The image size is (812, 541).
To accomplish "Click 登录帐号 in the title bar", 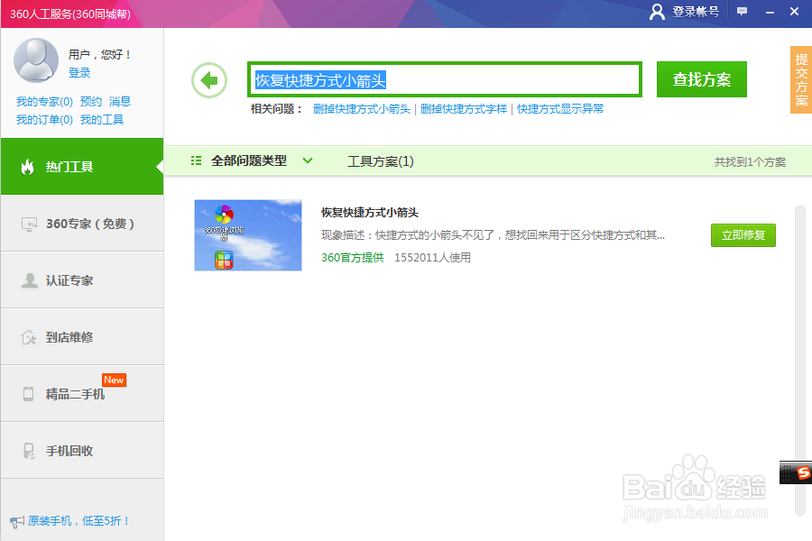I will click(x=696, y=12).
